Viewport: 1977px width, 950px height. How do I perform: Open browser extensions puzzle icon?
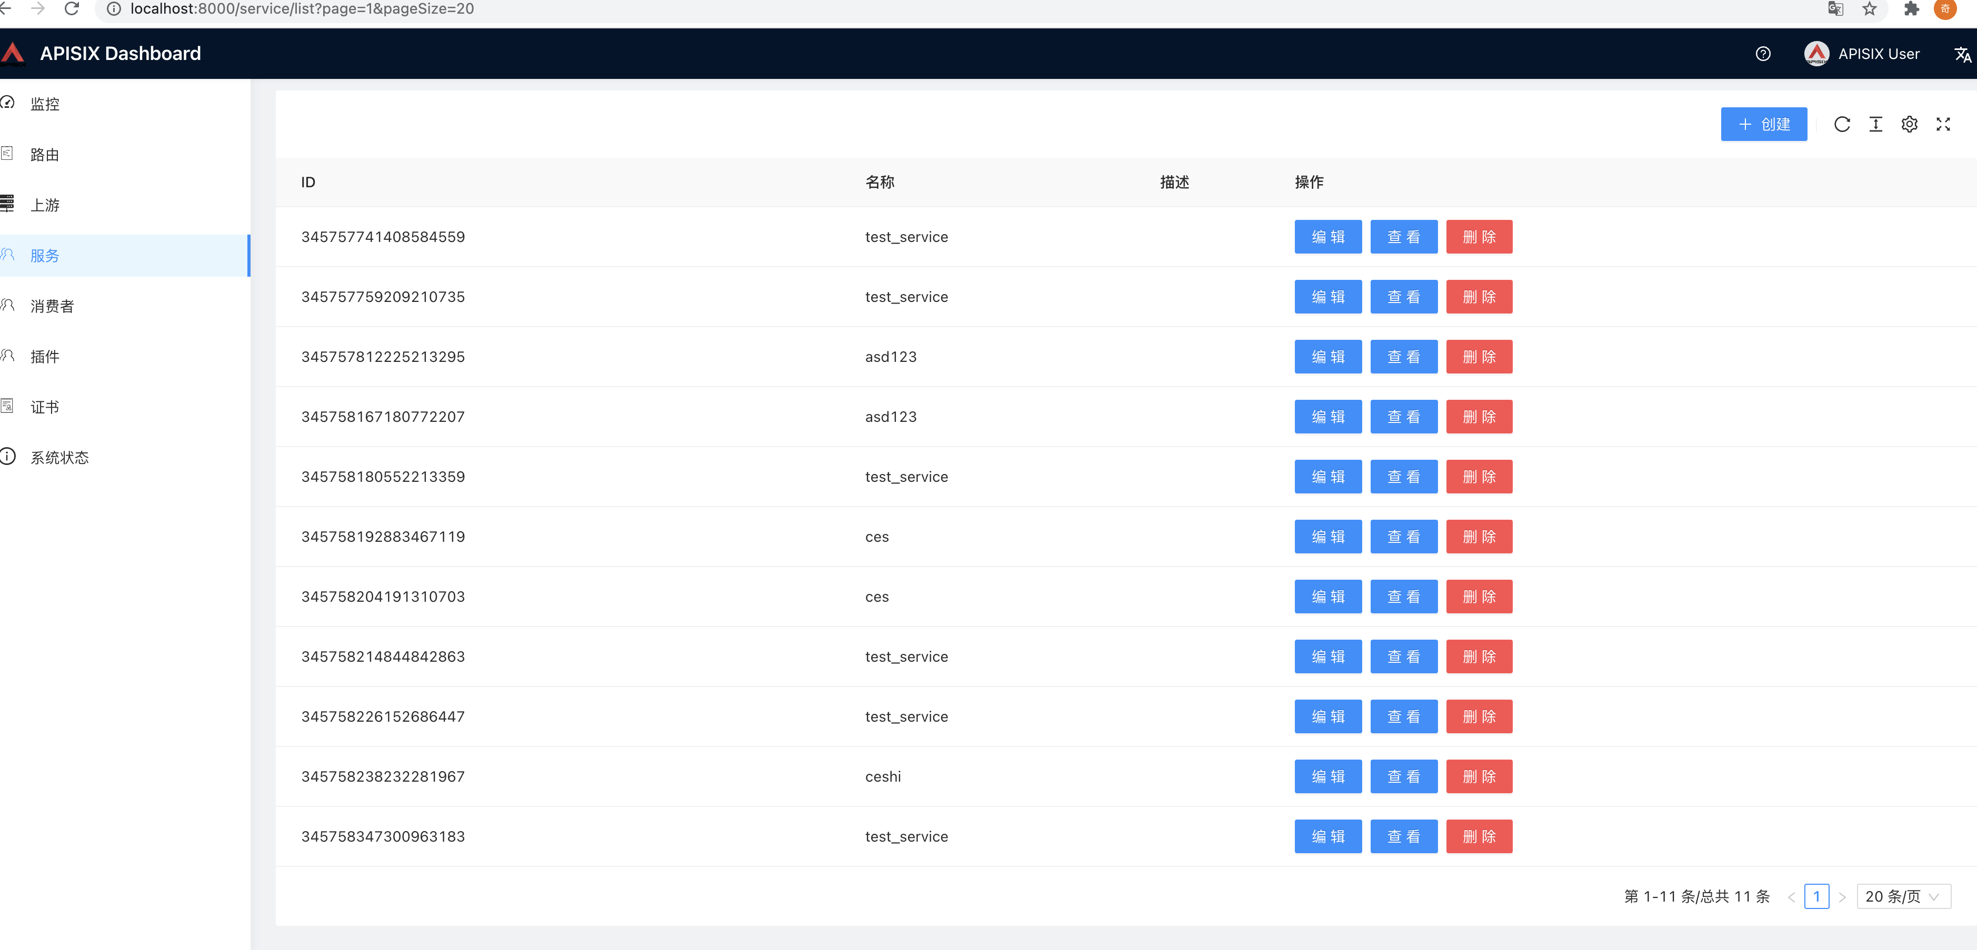pyautogui.click(x=1911, y=9)
